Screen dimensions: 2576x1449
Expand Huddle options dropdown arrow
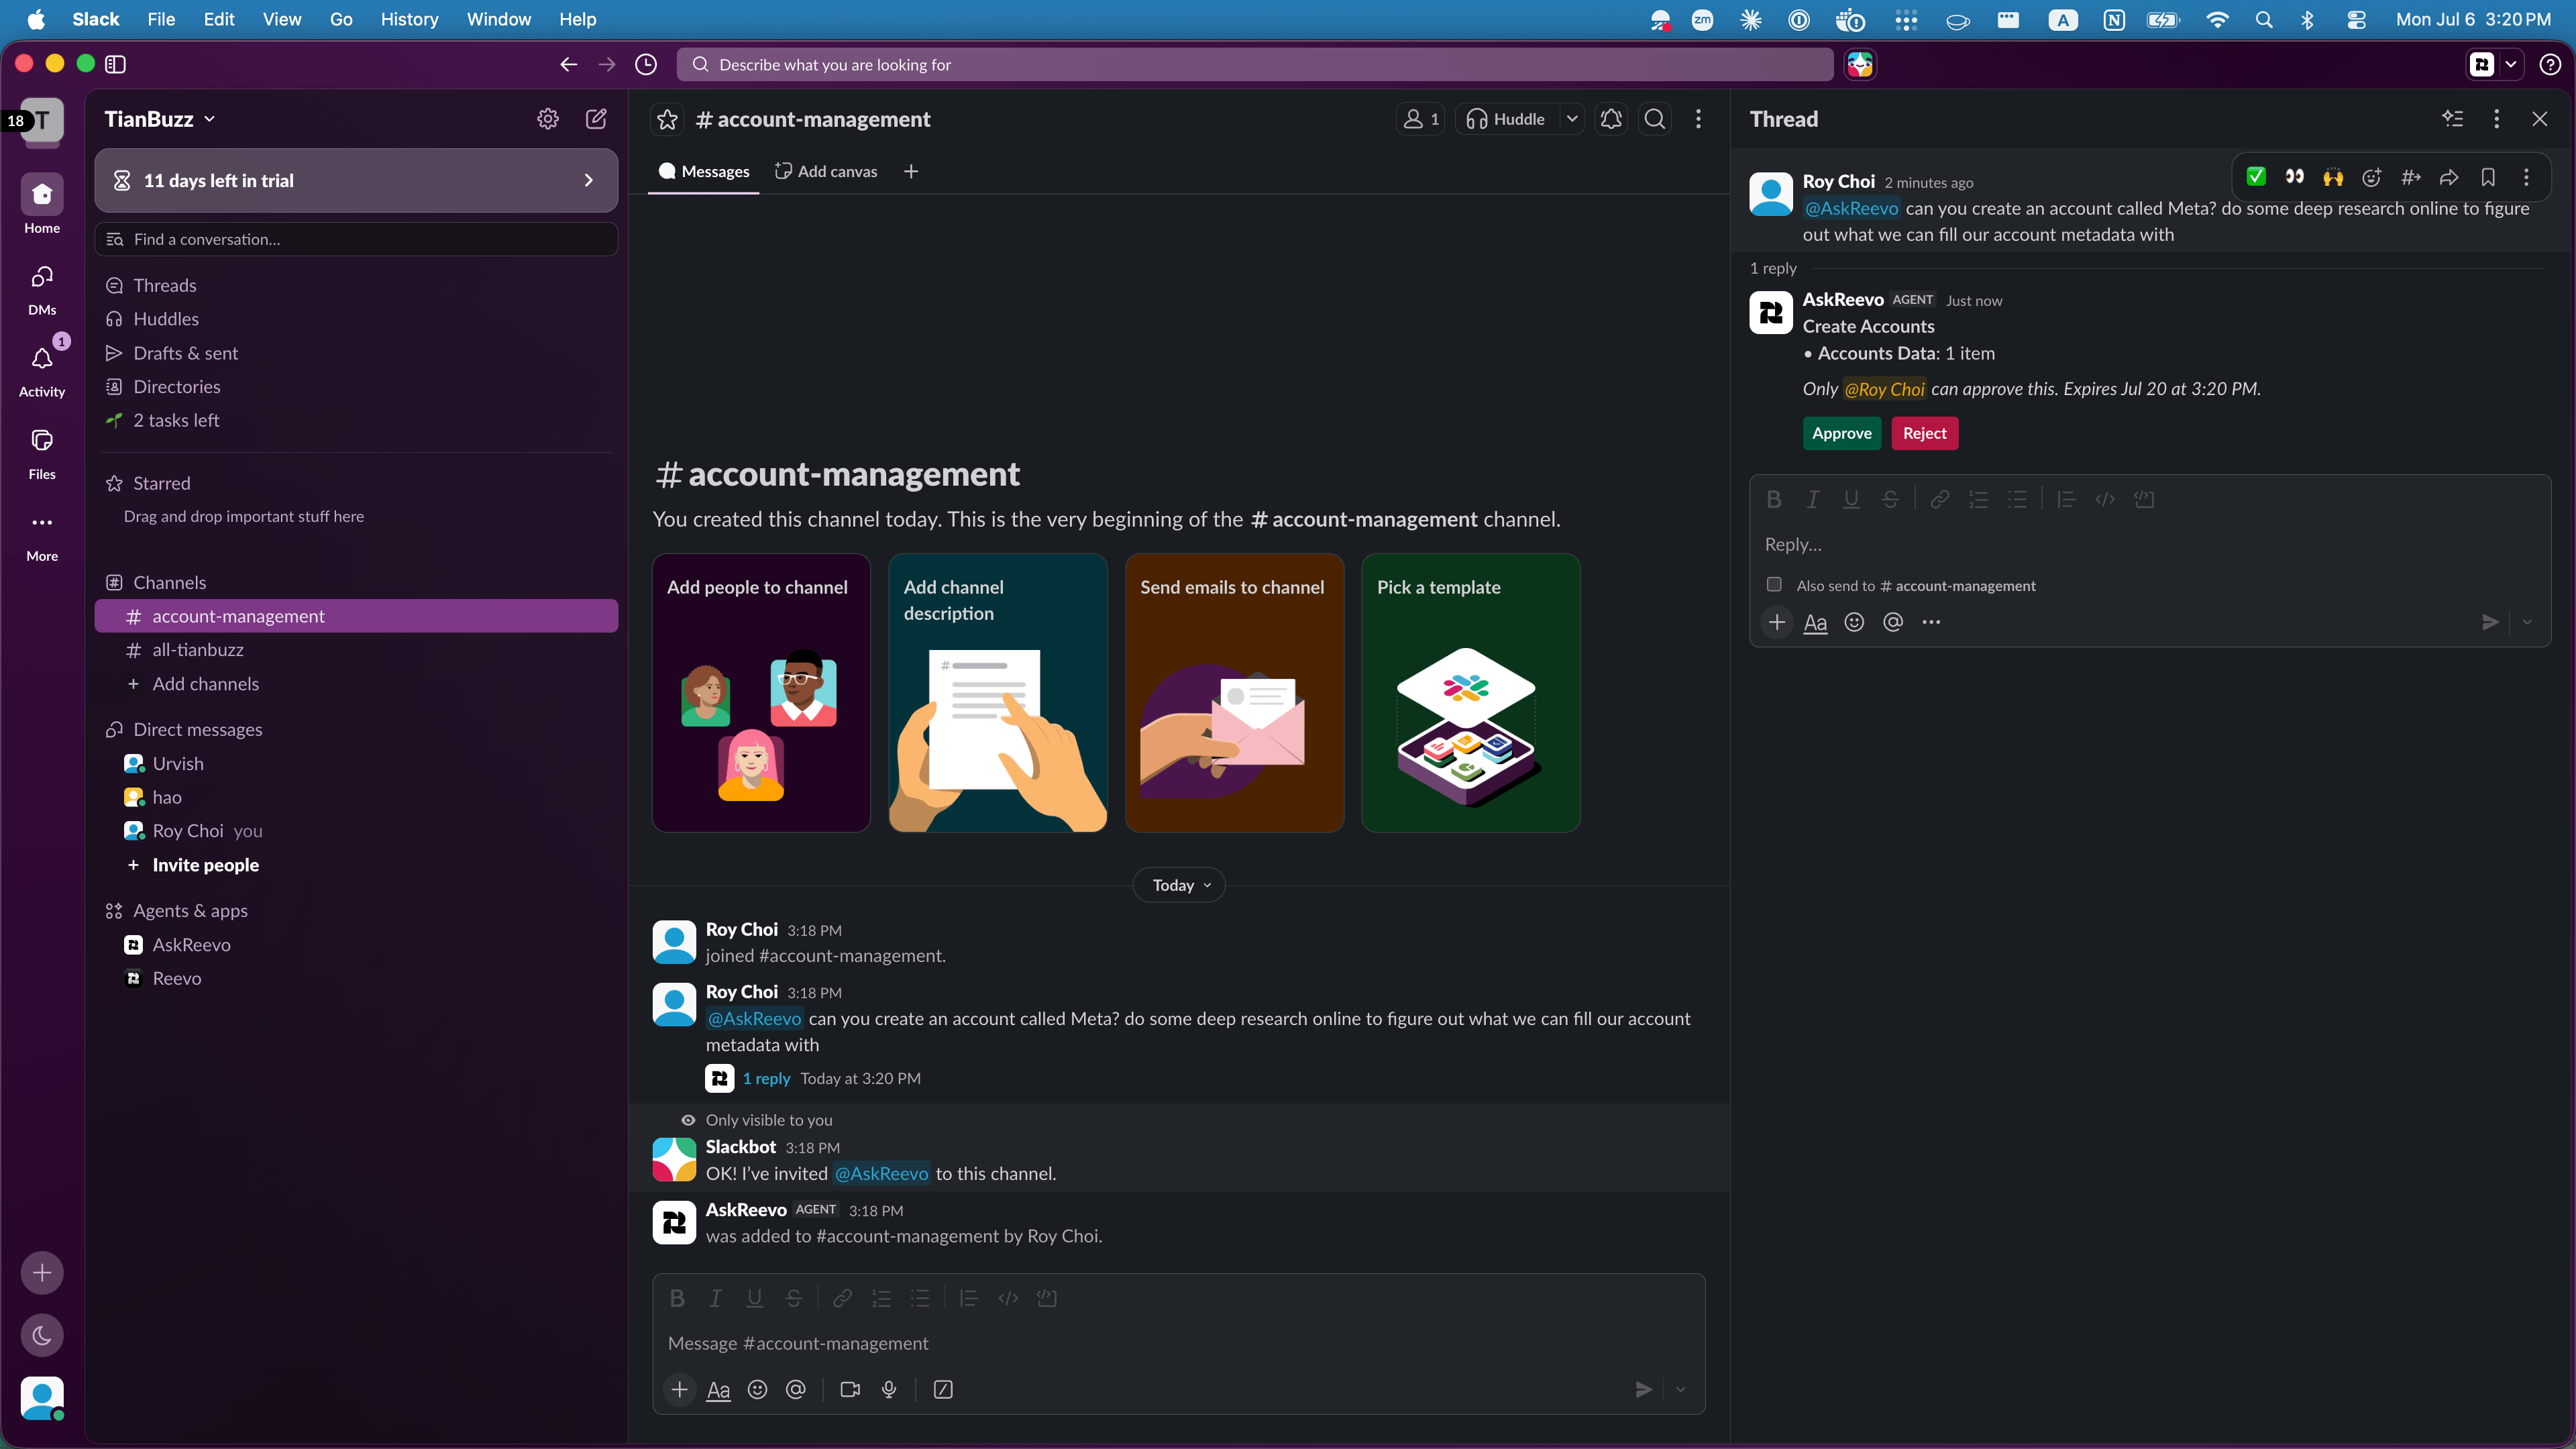pyautogui.click(x=1572, y=119)
